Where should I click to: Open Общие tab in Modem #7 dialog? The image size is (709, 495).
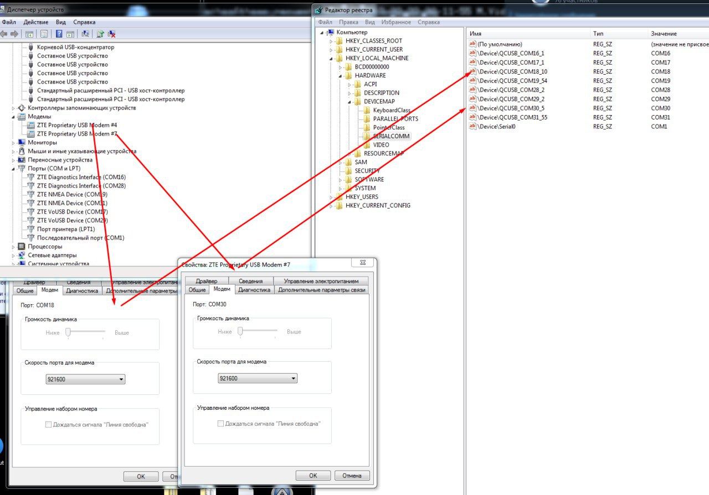tap(197, 290)
